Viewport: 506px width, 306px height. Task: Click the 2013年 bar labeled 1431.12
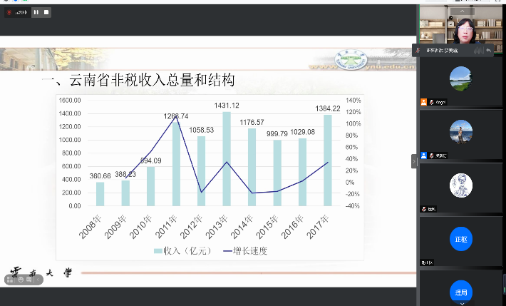pyautogui.click(x=226, y=158)
